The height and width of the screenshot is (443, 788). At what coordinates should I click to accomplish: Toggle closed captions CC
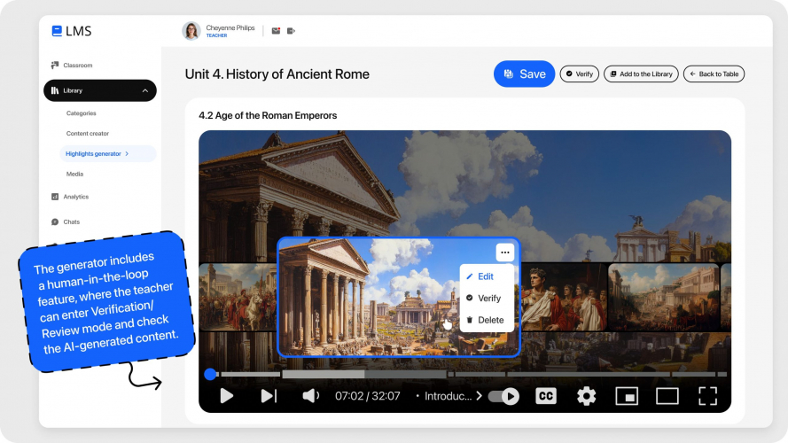(x=546, y=396)
